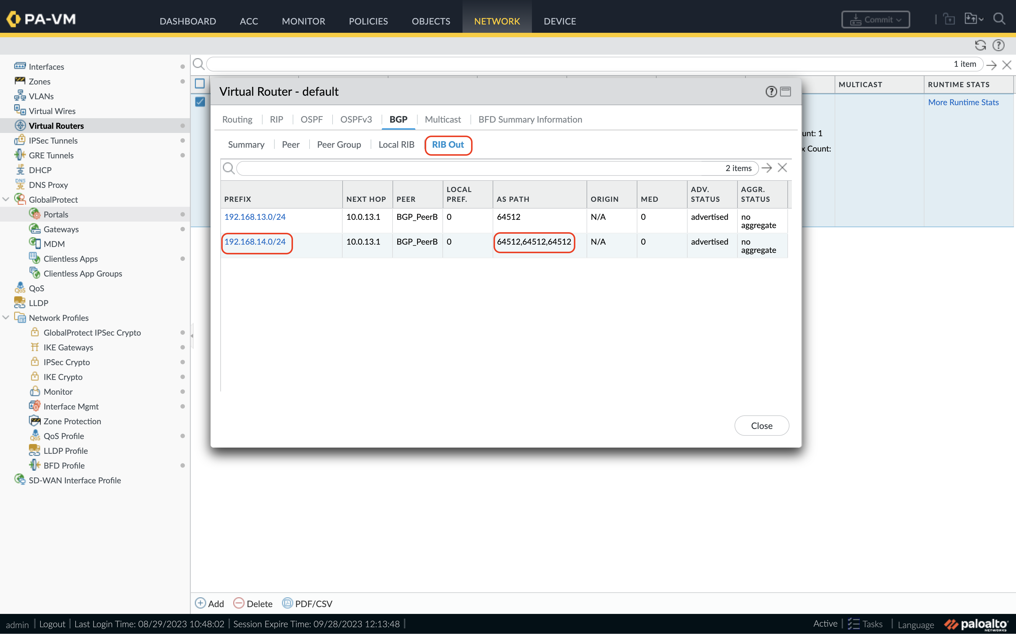Switch to the OSPF tab
This screenshot has width=1016, height=634.
pyautogui.click(x=311, y=120)
